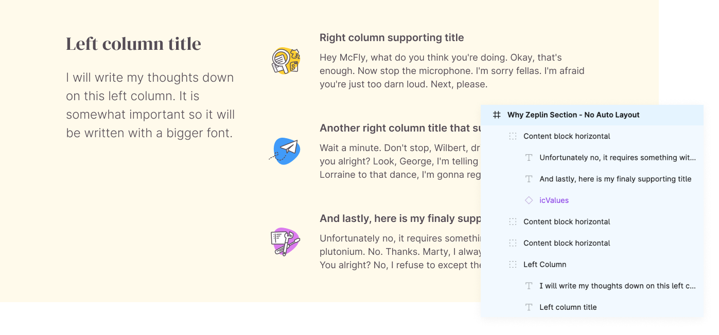Select the And lastly supporting title text layer

(616, 178)
